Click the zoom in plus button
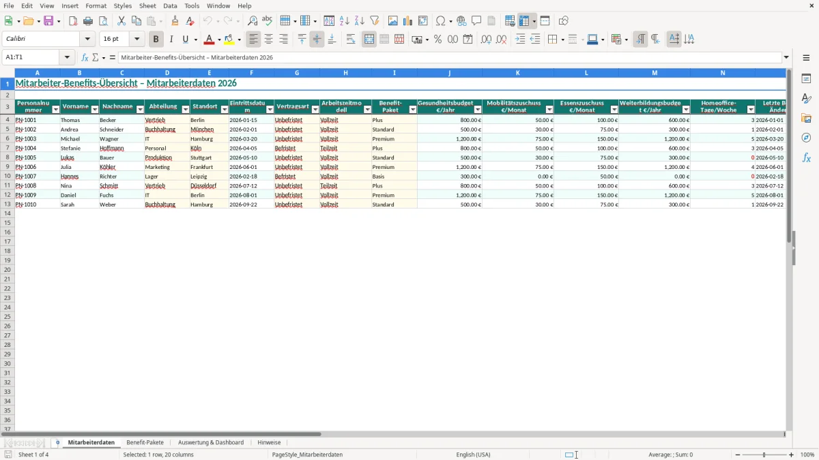This screenshot has height=460, width=819. point(791,455)
